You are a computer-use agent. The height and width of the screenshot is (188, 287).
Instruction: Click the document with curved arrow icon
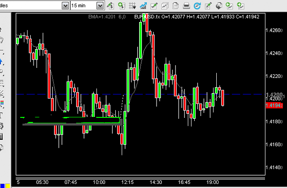219,6
